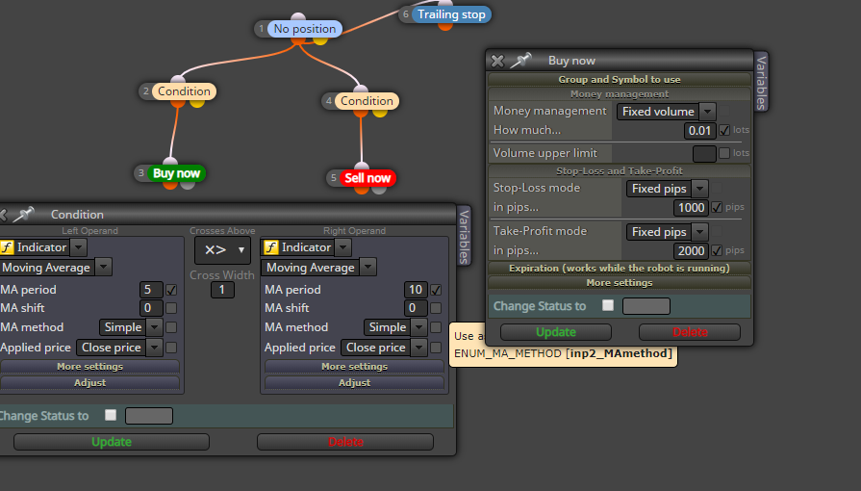Viewport: 861px width, 491px height.
Task: Select the Trailing stop node
Action: tap(451, 14)
